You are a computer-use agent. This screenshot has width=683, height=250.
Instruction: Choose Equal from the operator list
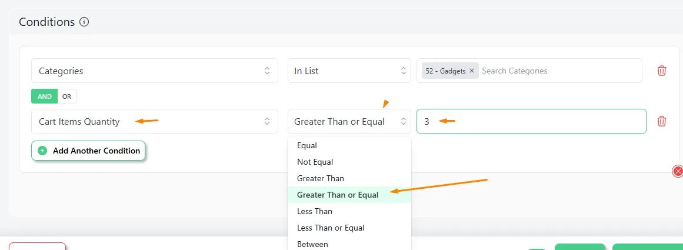click(349, 145)
